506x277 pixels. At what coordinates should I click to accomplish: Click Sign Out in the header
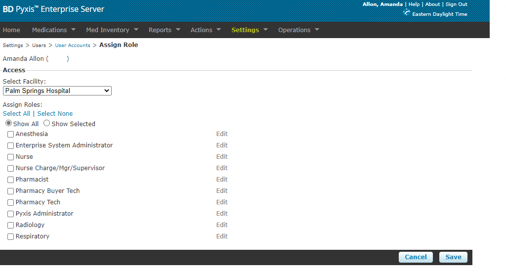point(456,4)
